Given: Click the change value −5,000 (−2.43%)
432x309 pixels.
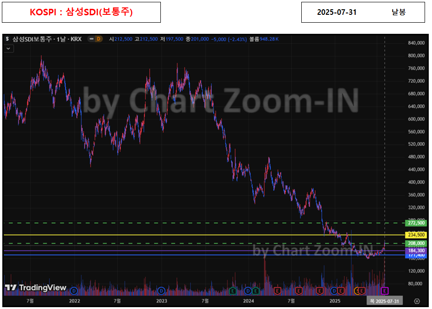Looking at the screenshot, I should point(229,39).
